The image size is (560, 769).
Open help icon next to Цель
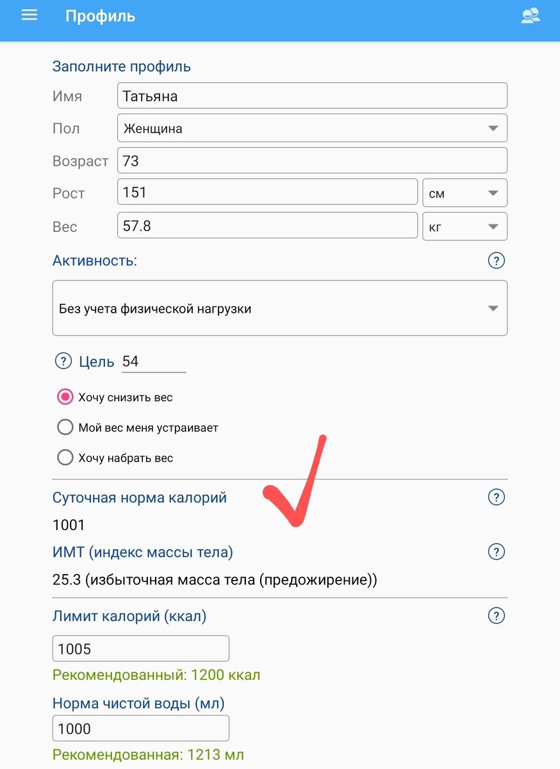point(63,361)
